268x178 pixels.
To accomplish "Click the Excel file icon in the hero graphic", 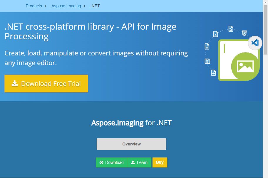I will (215, 34).
